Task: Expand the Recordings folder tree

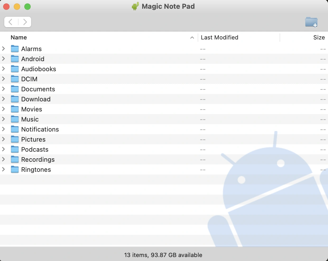Action: (4, 159)
